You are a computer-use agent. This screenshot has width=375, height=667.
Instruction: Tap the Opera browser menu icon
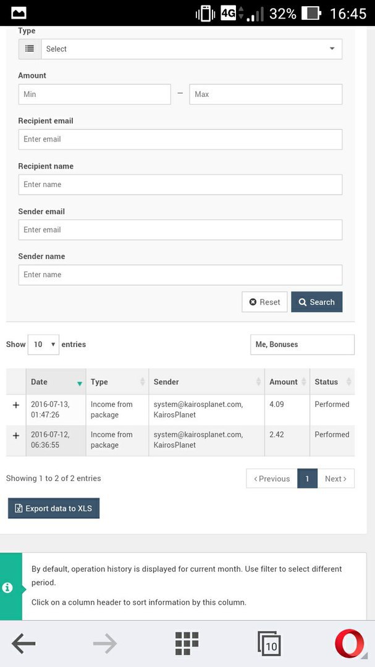350,643
